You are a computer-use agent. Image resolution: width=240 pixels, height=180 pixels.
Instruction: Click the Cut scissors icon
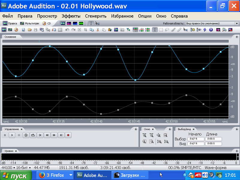tap(97, 30)
